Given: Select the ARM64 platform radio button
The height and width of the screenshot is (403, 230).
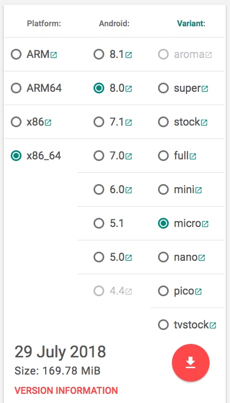Looking at the screenshot, I should click(16, 89).
